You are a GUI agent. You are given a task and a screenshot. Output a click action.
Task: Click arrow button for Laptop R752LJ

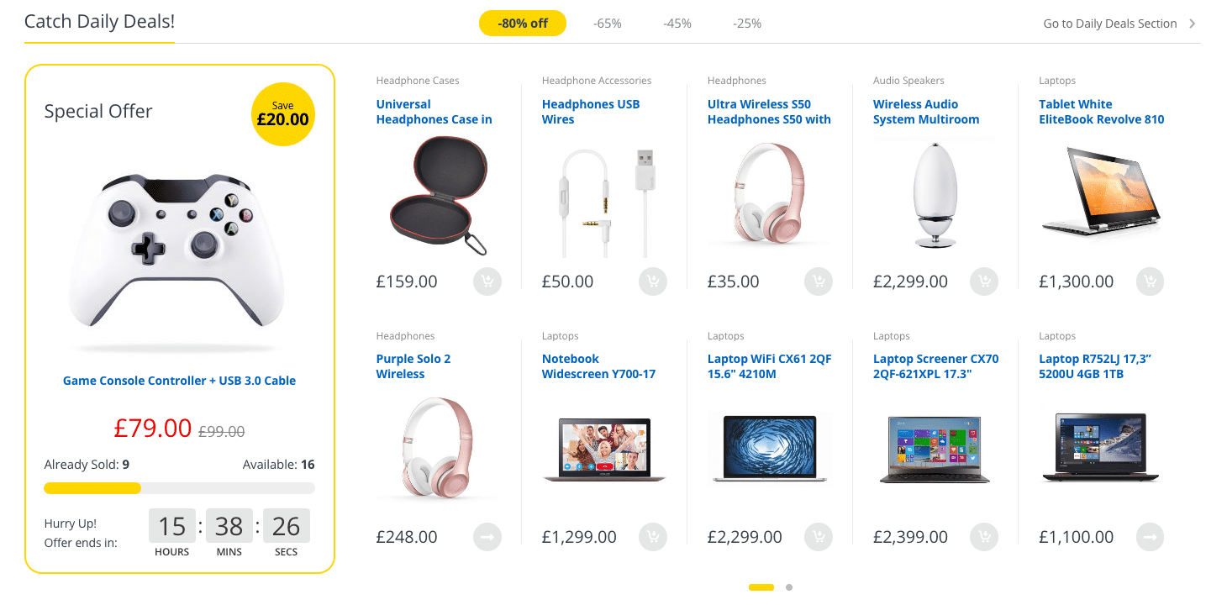pos(1151,536)
